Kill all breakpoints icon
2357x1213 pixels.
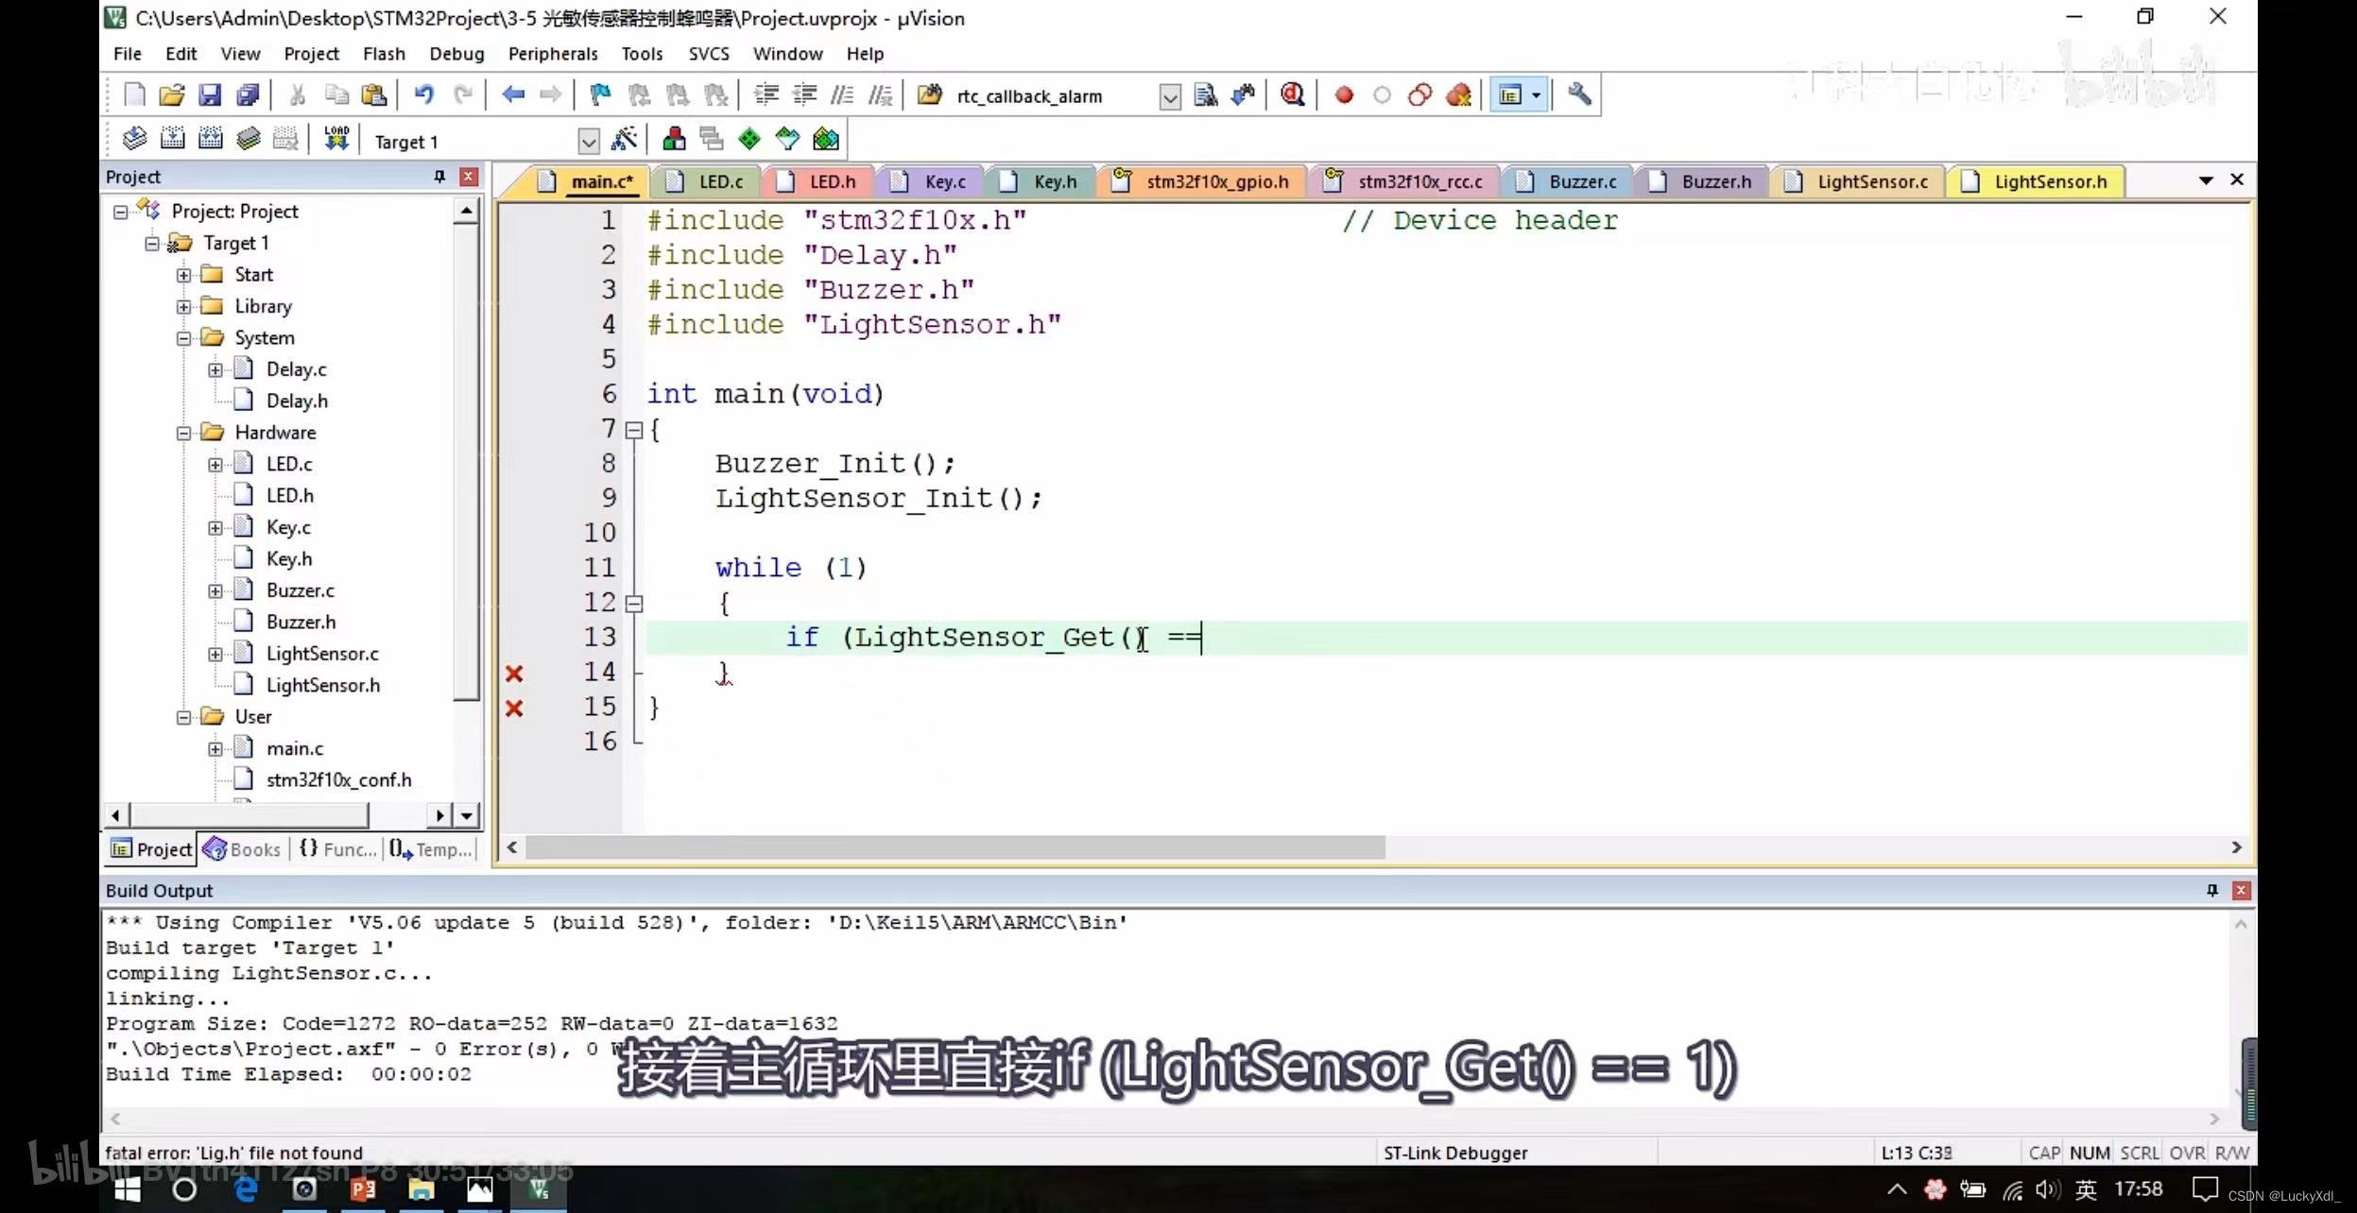[x=1459, y=94]
